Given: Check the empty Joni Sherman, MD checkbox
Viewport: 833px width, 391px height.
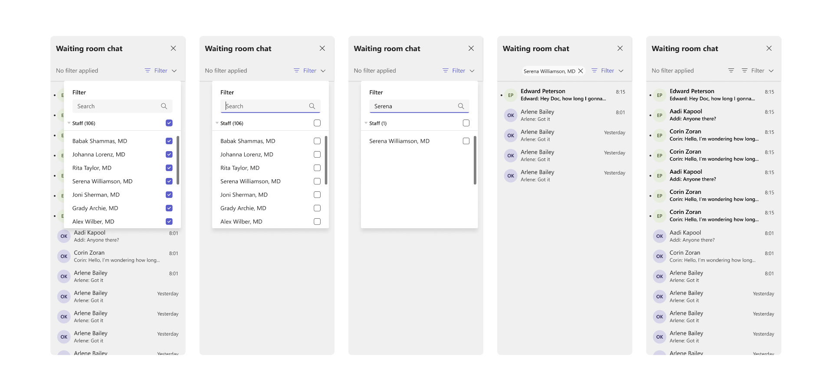Looking at the screenshot, I should 317,194.
